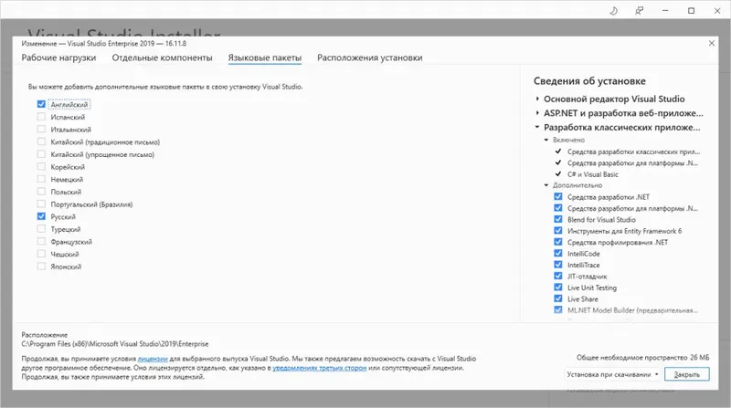Close the modification dialog with X
Viewport: 731px width, 408px height.
pos(712,43)
